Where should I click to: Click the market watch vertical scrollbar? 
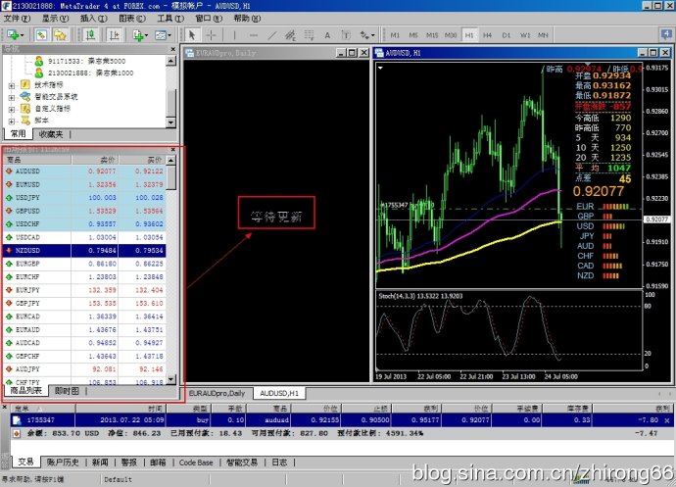171,274
